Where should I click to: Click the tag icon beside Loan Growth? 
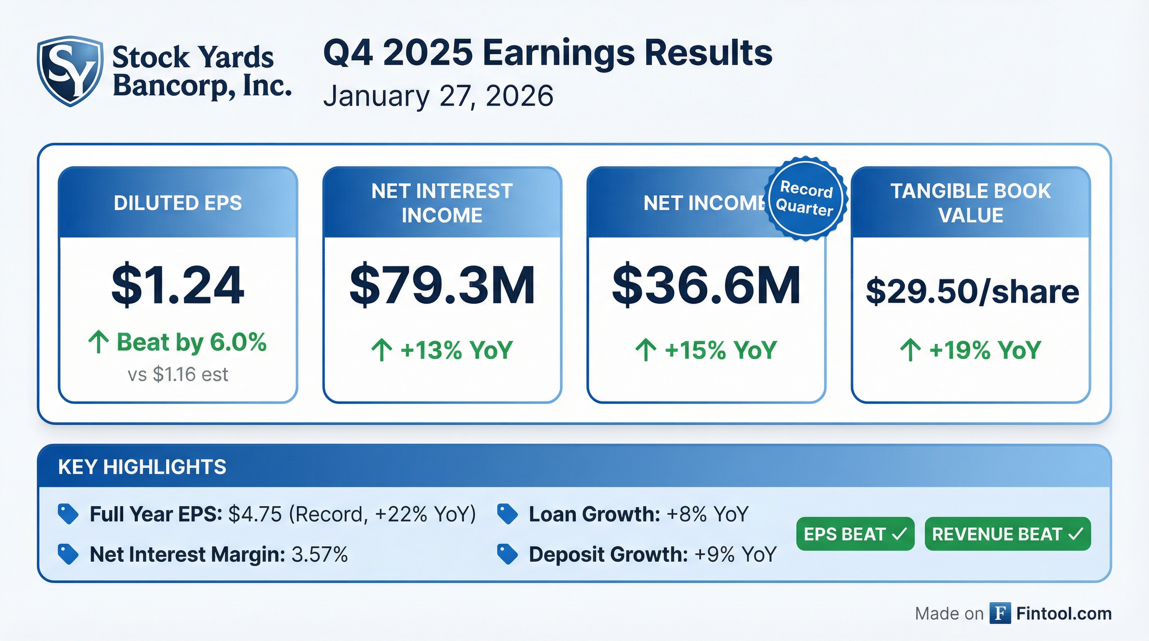(507, 514)
